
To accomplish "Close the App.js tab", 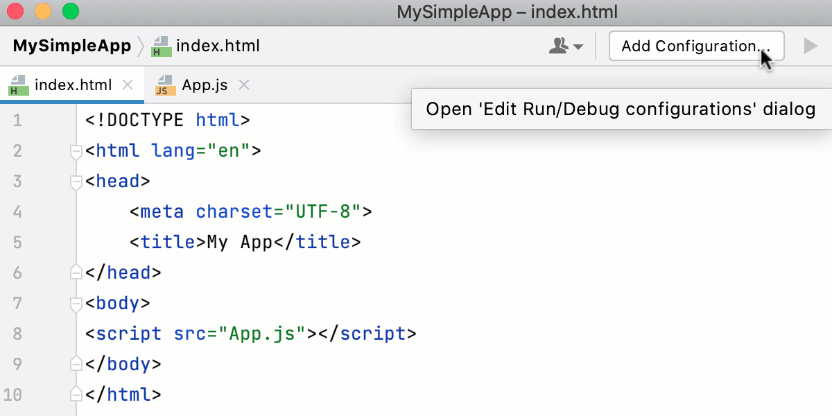I will (243, 85).
